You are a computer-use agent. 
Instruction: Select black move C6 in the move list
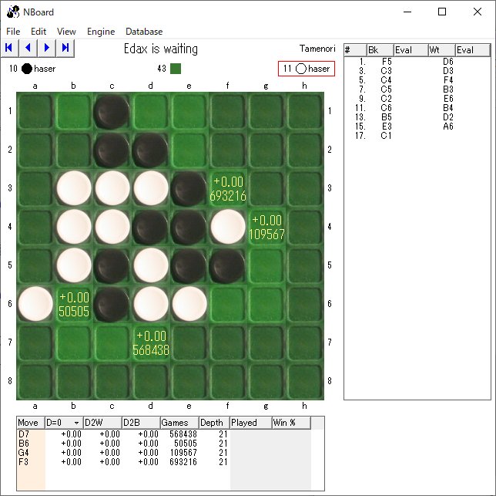click(x=387, y=108)
